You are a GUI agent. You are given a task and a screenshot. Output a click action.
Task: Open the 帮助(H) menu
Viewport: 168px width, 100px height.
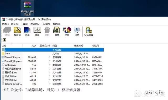57,24
